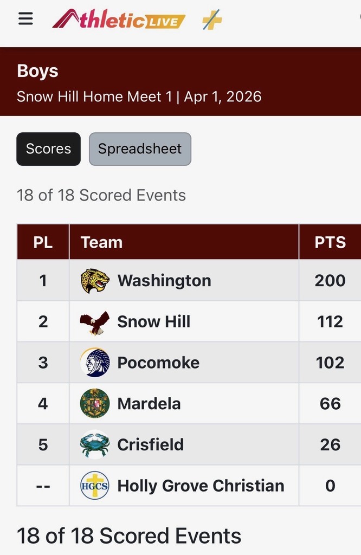This screenshot has height=555, width=361.
Task: Open the Holly Grove Christian team link
Action: pos(201,486)
